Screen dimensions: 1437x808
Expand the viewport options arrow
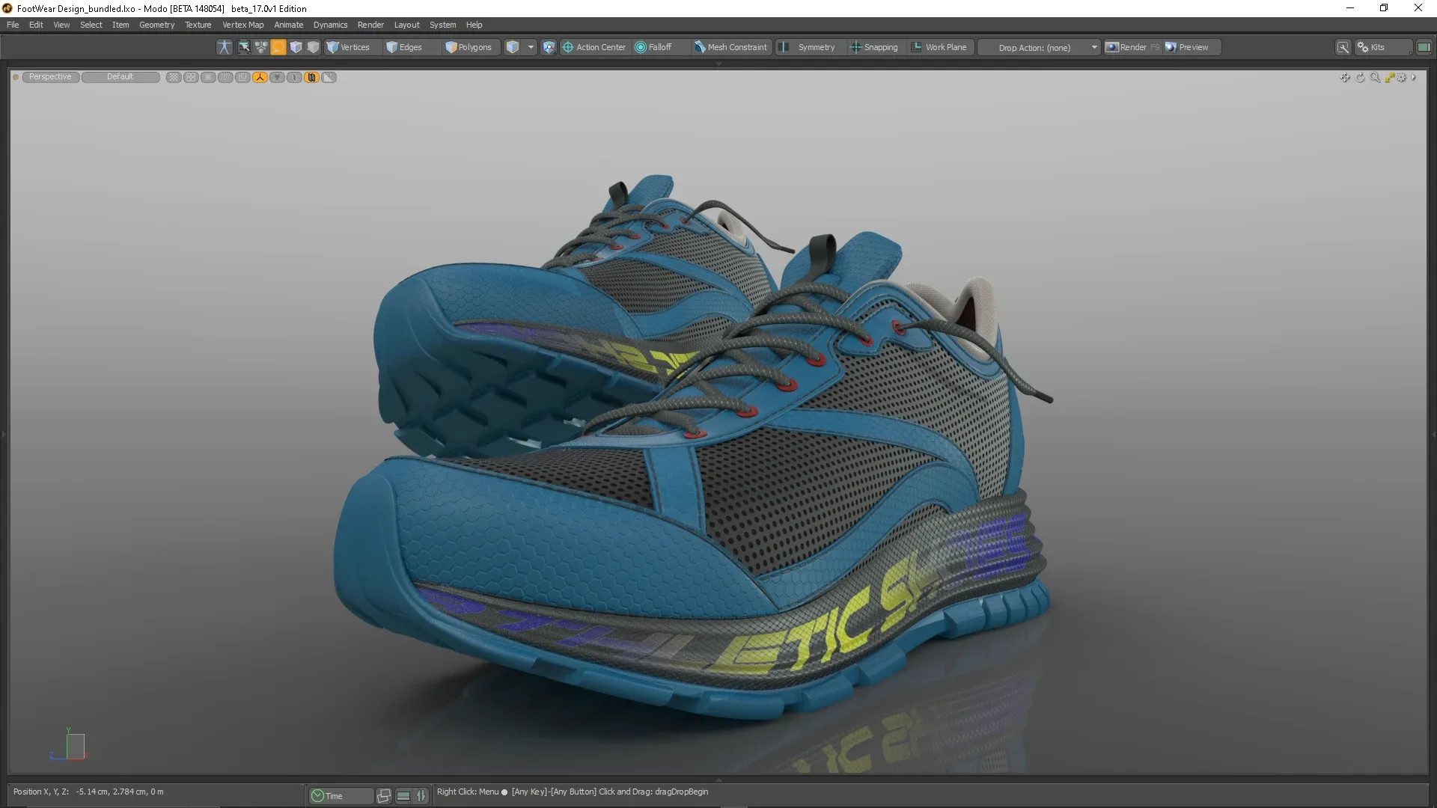pos(1414,77)
